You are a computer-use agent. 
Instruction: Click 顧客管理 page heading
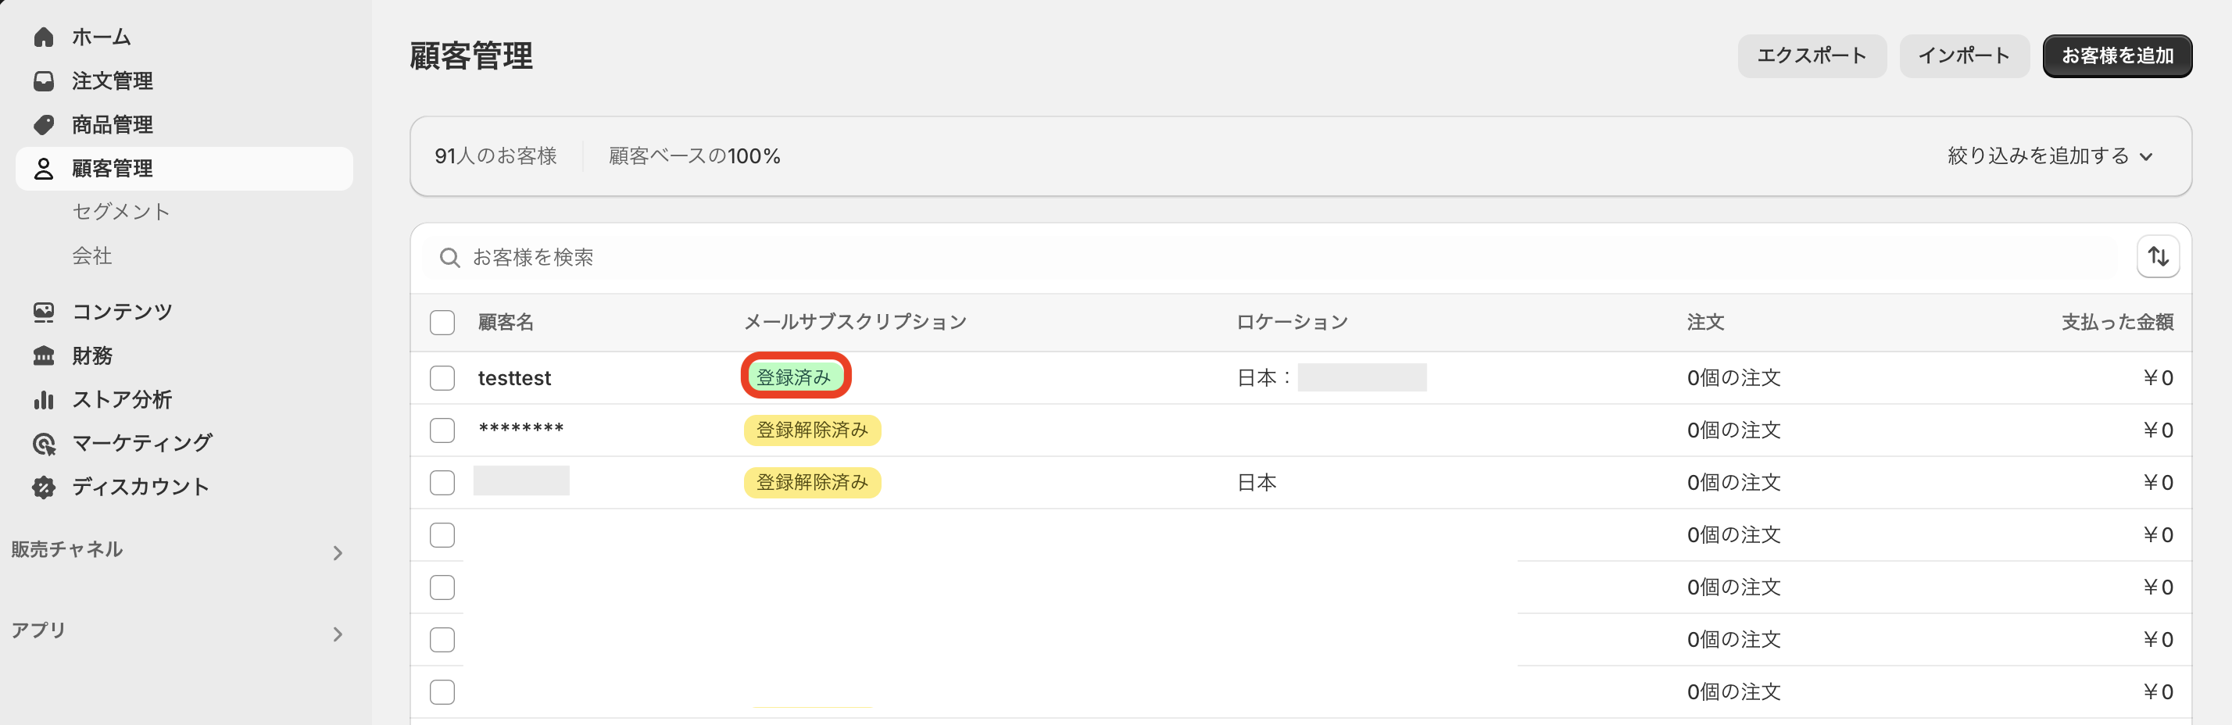pyautogui.click(x=471, y=56)
